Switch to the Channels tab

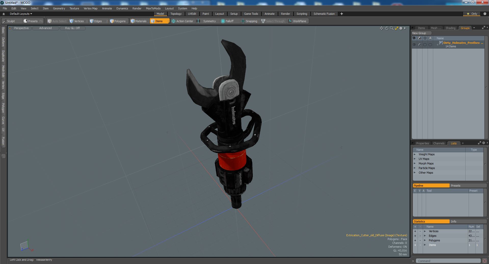(x=439, y=143)
